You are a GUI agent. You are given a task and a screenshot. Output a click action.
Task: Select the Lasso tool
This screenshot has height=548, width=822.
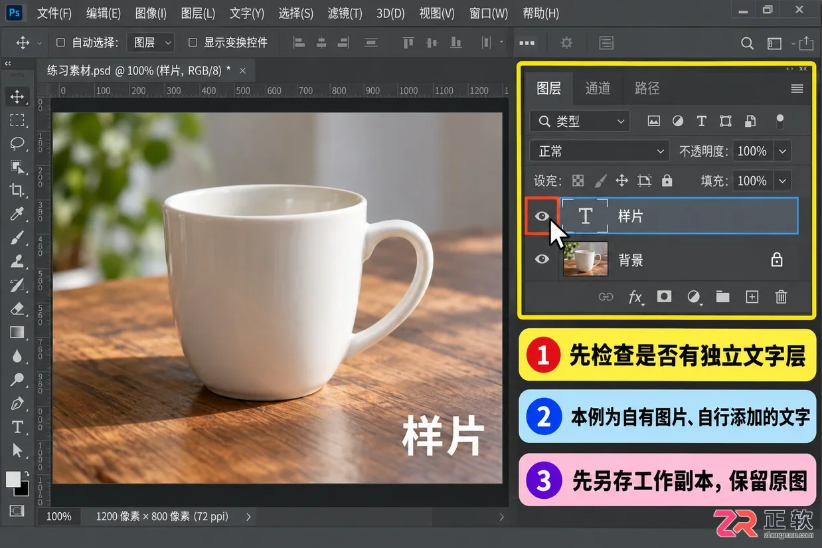(x=17, y=143)
